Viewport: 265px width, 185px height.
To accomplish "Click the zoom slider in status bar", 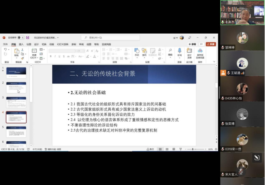I will click(193, 149).
